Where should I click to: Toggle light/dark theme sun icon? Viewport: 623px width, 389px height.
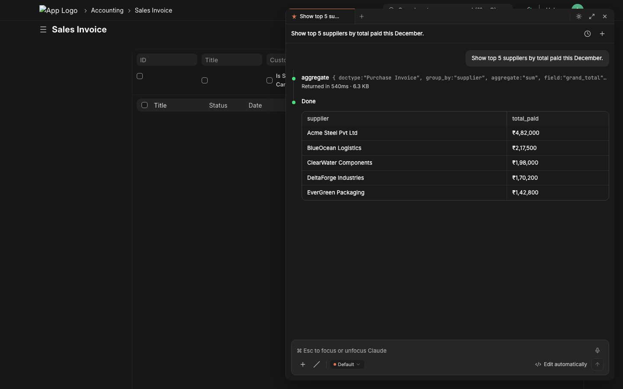pyautogui.click(x=579, y=16)
